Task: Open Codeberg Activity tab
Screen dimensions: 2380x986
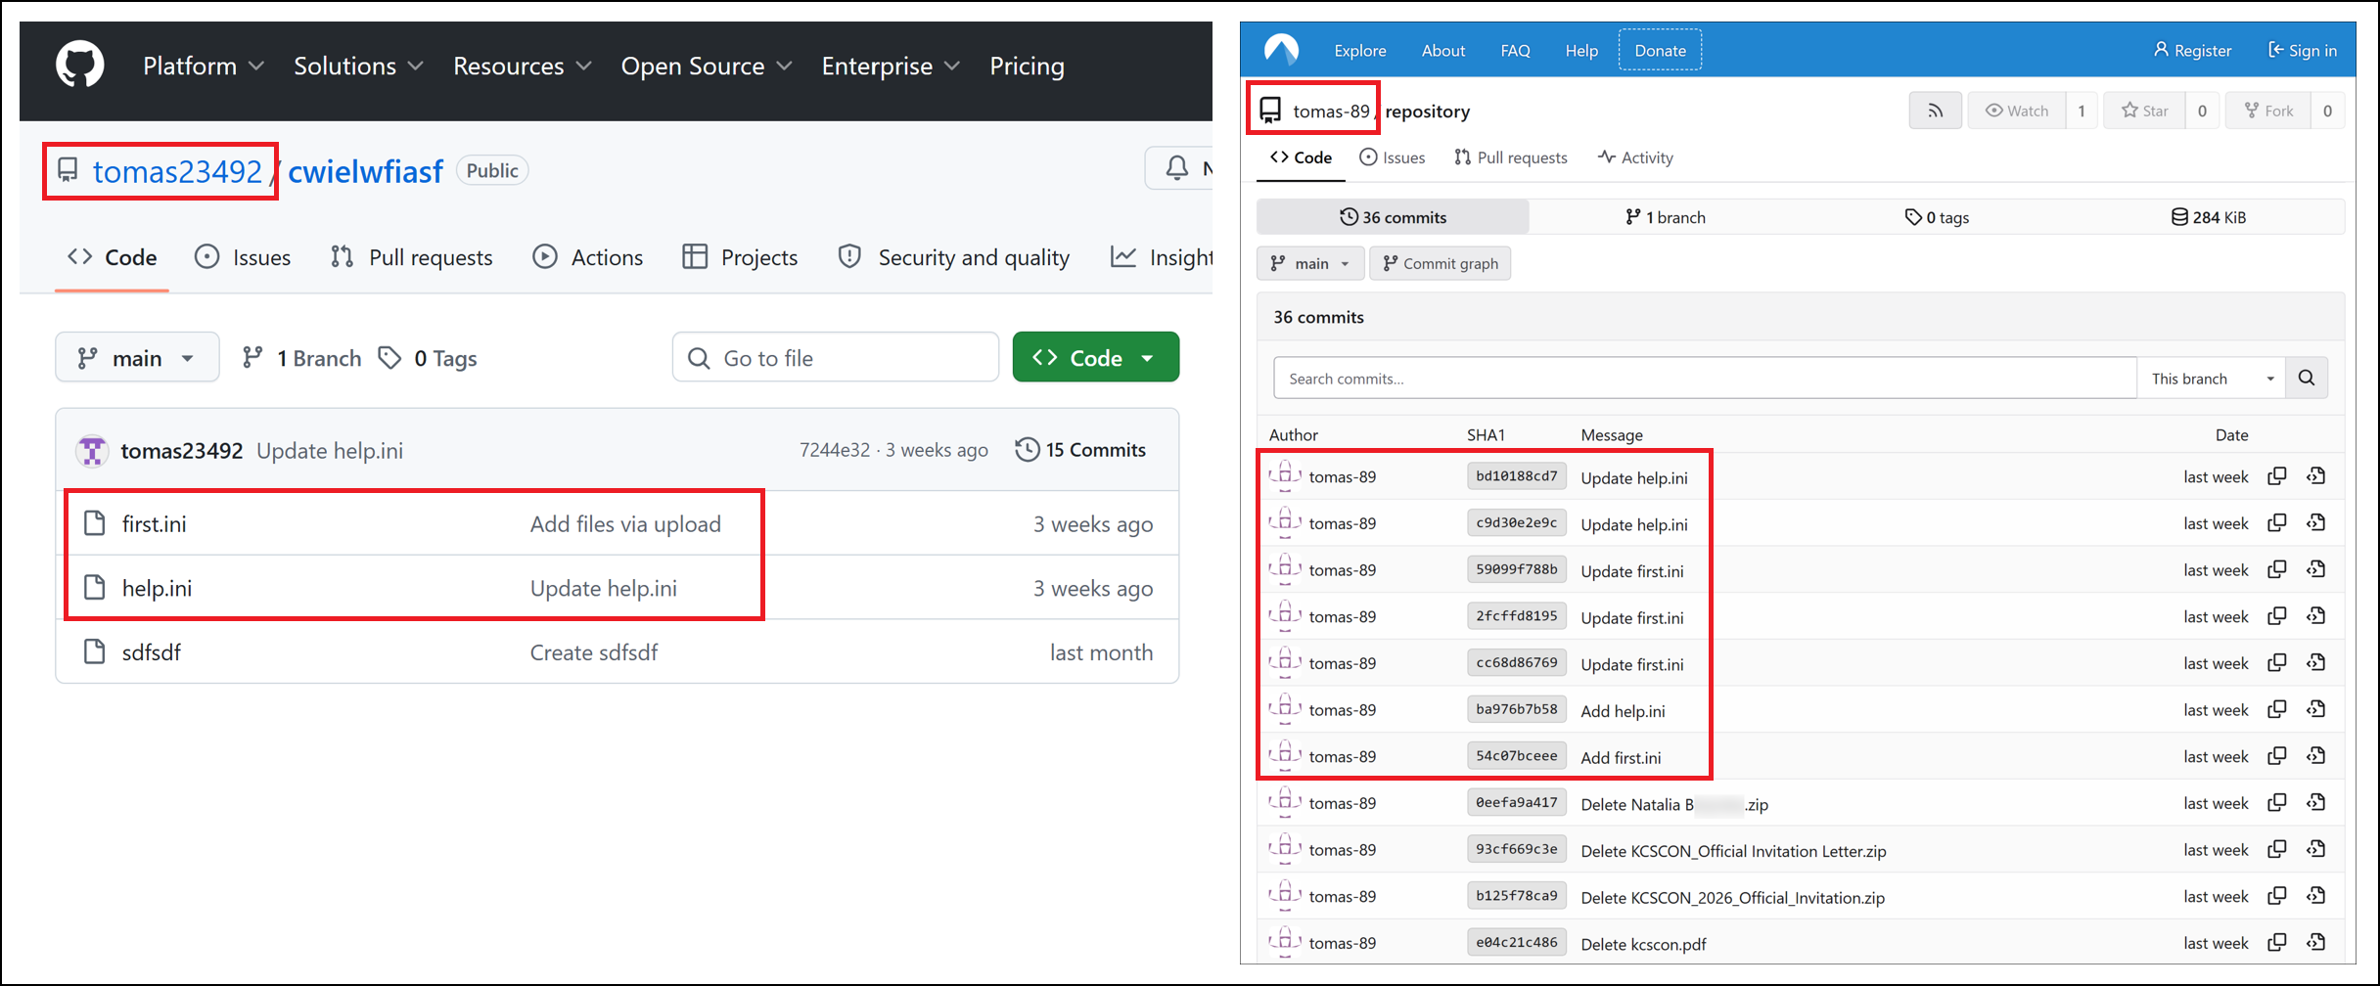Action: coord(1635,157)
